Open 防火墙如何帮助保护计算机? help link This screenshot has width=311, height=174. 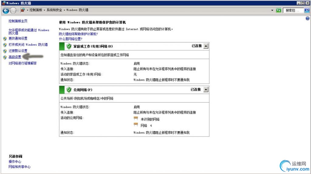pyautogui.click(x=78, y=34)
